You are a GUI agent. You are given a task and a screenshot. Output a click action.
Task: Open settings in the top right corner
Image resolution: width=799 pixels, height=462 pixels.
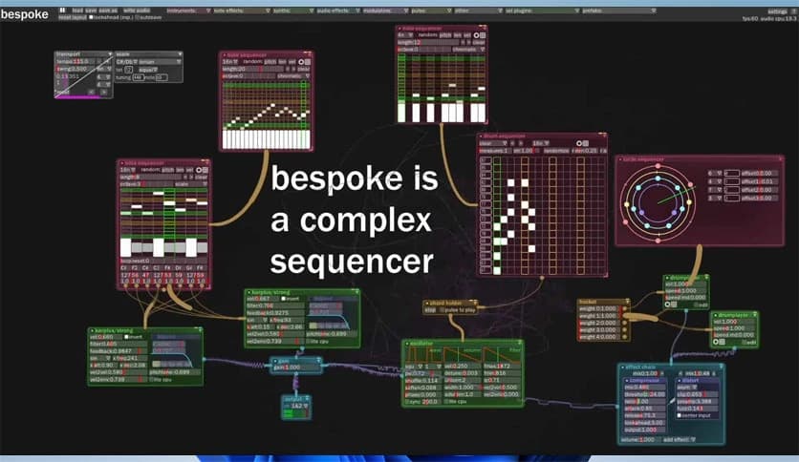click(774, 10)
